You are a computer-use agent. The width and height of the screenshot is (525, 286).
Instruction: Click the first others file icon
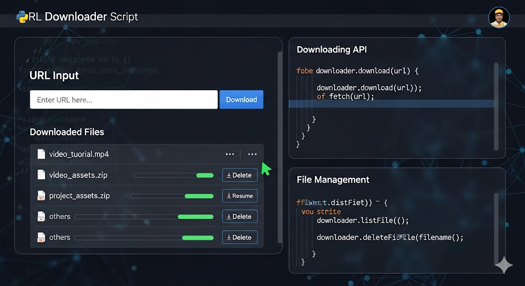pos(41,216)
